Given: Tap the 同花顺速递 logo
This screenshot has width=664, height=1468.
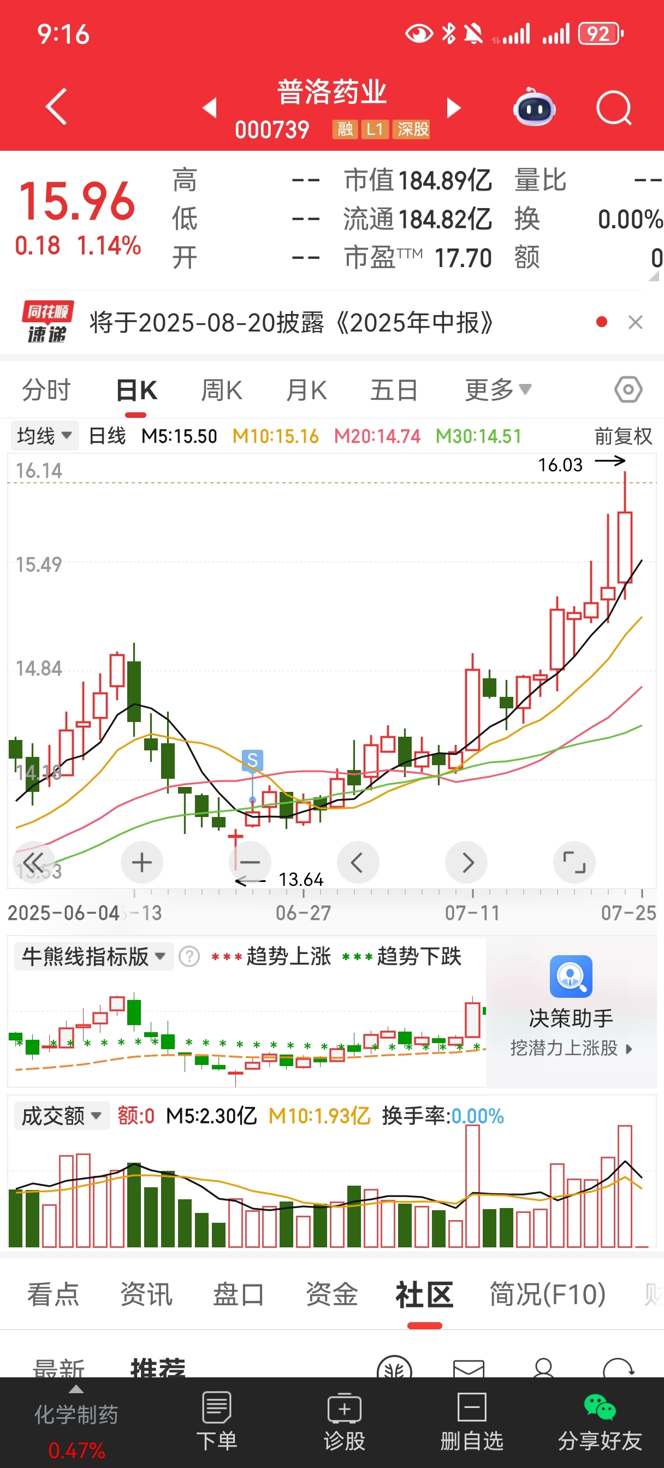Looking at the screenshot, I should (48, 322).
